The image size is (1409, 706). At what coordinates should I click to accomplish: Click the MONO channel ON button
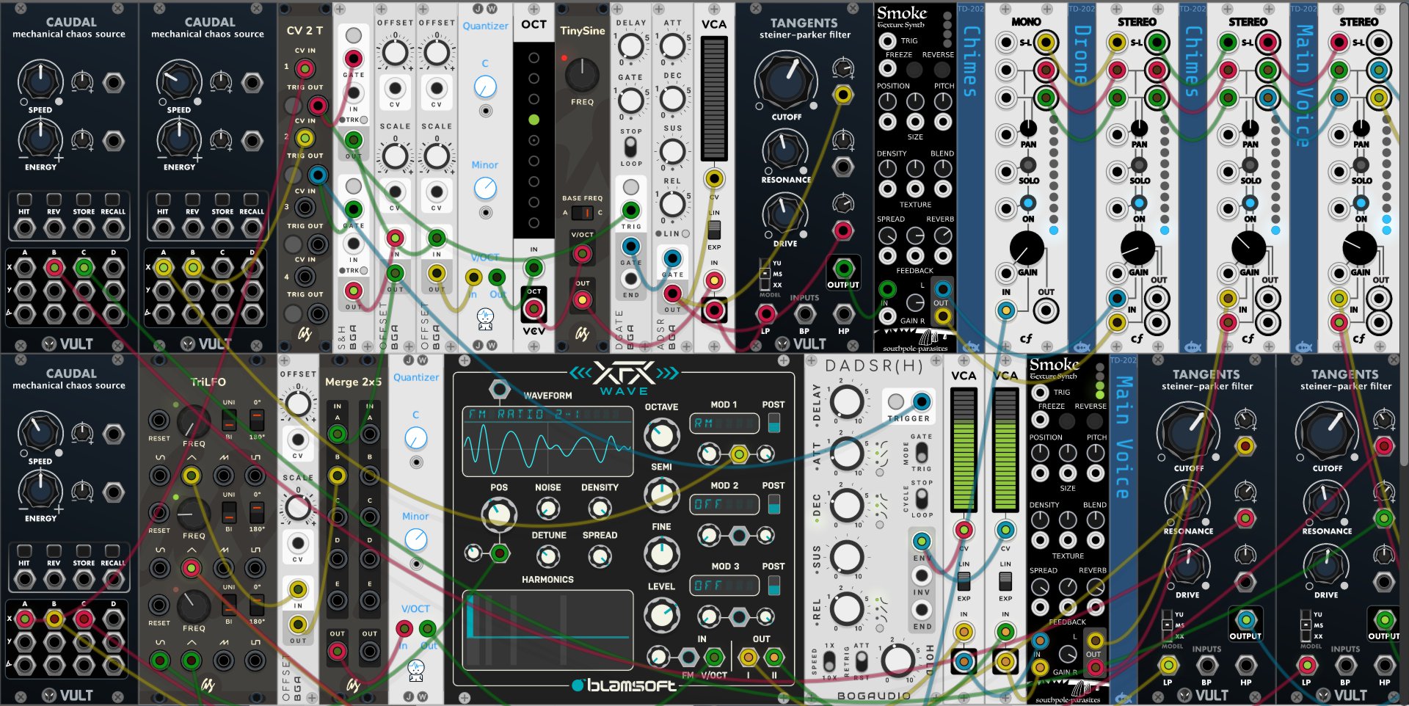(x=1028, y=203)
